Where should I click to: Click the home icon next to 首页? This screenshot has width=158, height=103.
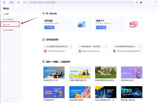click(x=4, y=14)
